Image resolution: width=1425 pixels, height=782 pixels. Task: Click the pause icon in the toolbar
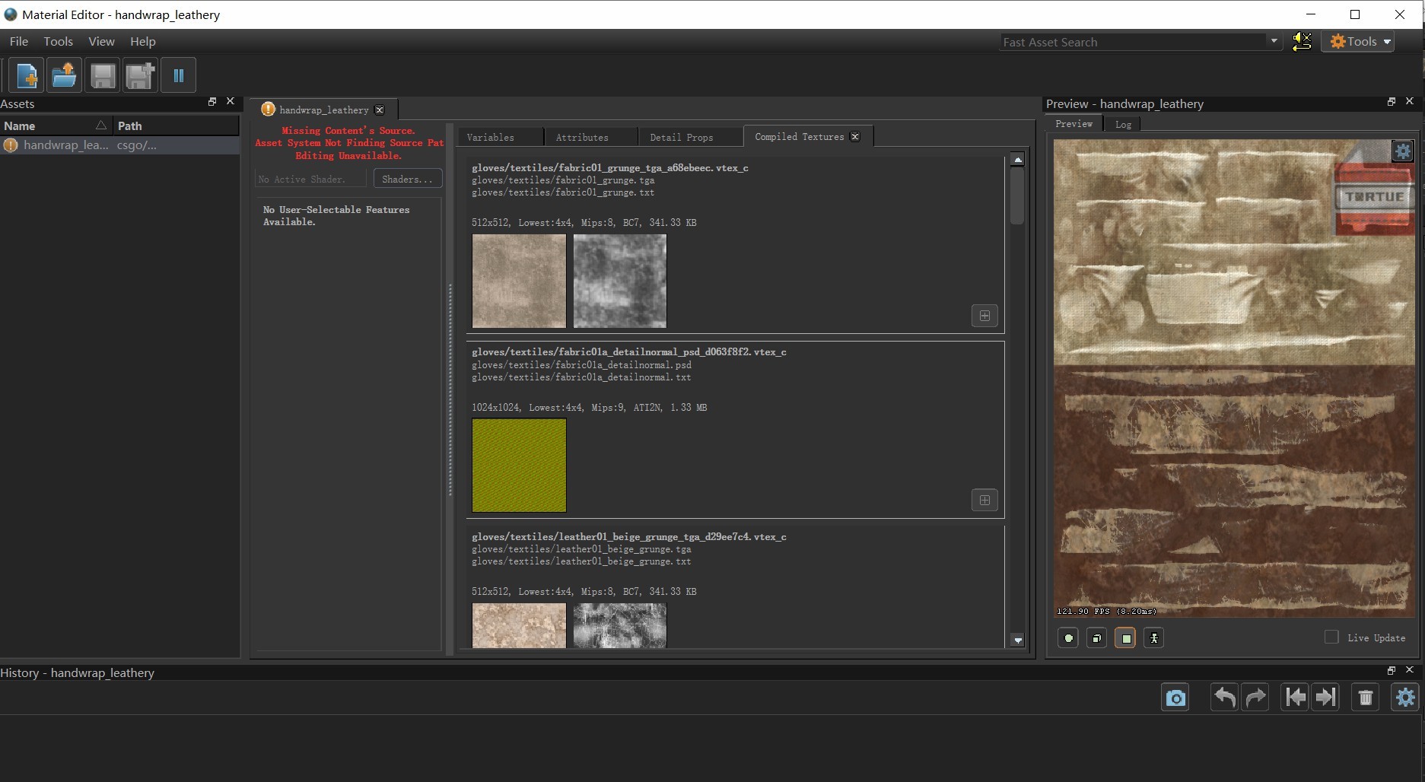point(179,75)
